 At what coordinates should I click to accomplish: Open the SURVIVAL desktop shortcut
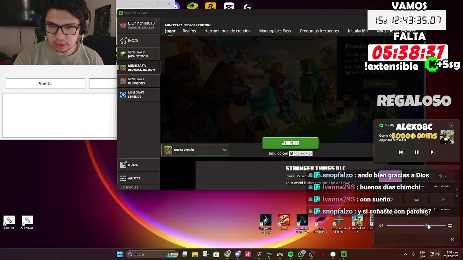coord(27,223)
